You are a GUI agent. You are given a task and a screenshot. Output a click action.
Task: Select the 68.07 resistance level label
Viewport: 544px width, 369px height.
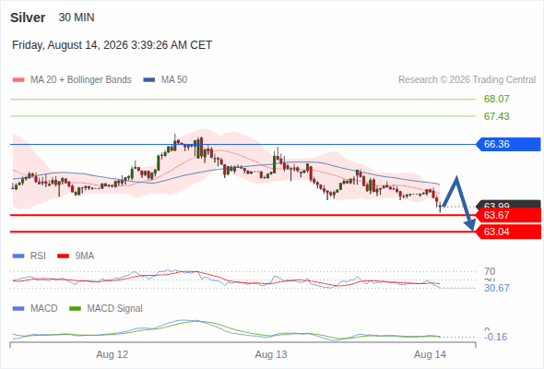pos(497,100)
